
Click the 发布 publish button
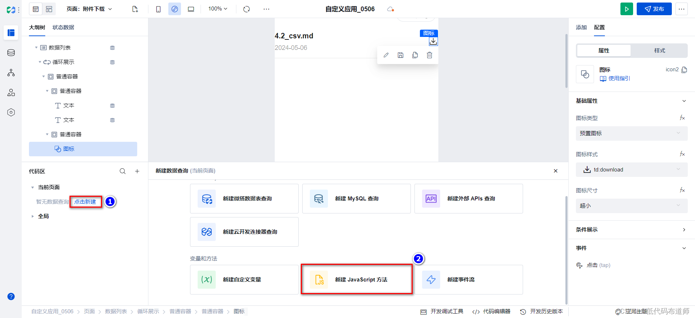click(654, 9)
